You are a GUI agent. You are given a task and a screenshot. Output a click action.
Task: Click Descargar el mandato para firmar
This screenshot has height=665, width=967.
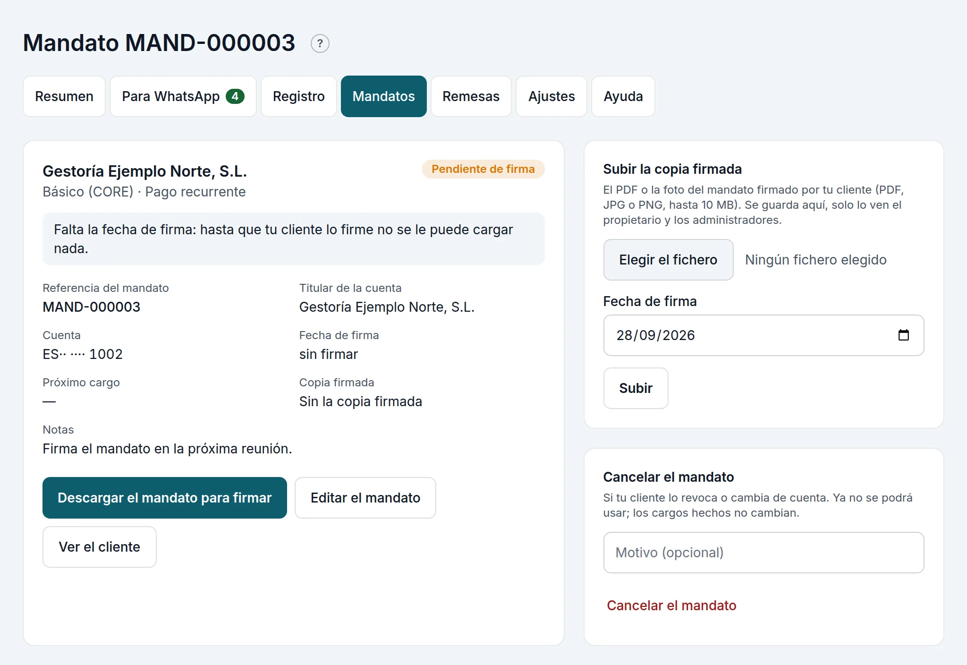pyautogui.click(x=165, y=498)
